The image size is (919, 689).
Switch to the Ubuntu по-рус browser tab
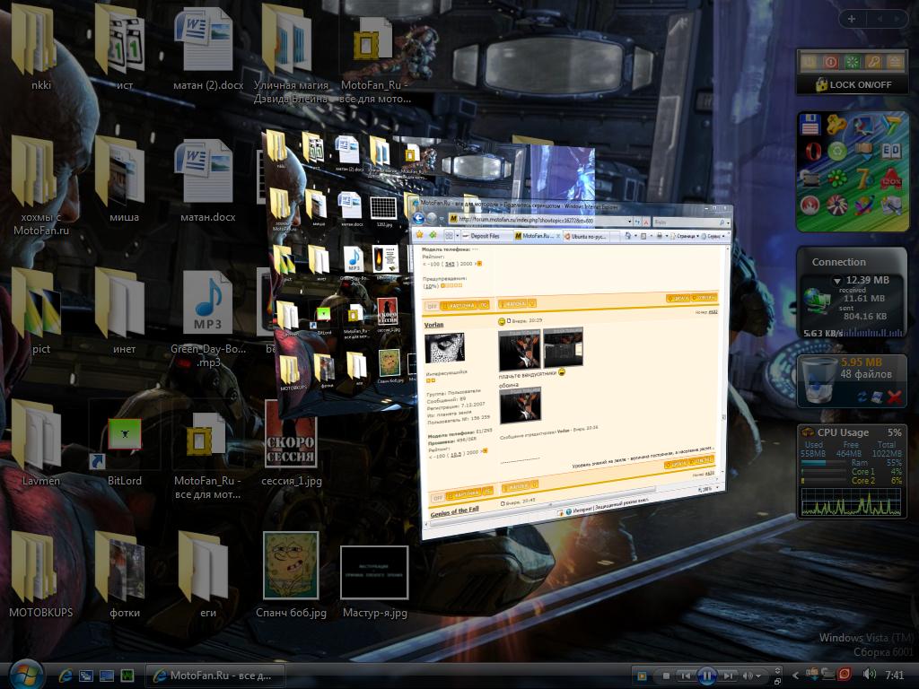coord(587,236)
